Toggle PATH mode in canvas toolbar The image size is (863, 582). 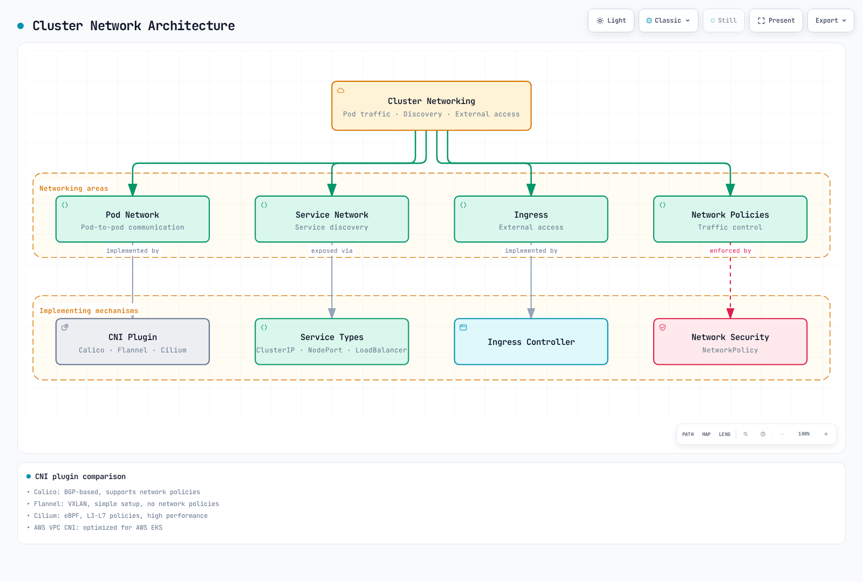(x=688, y=434)
